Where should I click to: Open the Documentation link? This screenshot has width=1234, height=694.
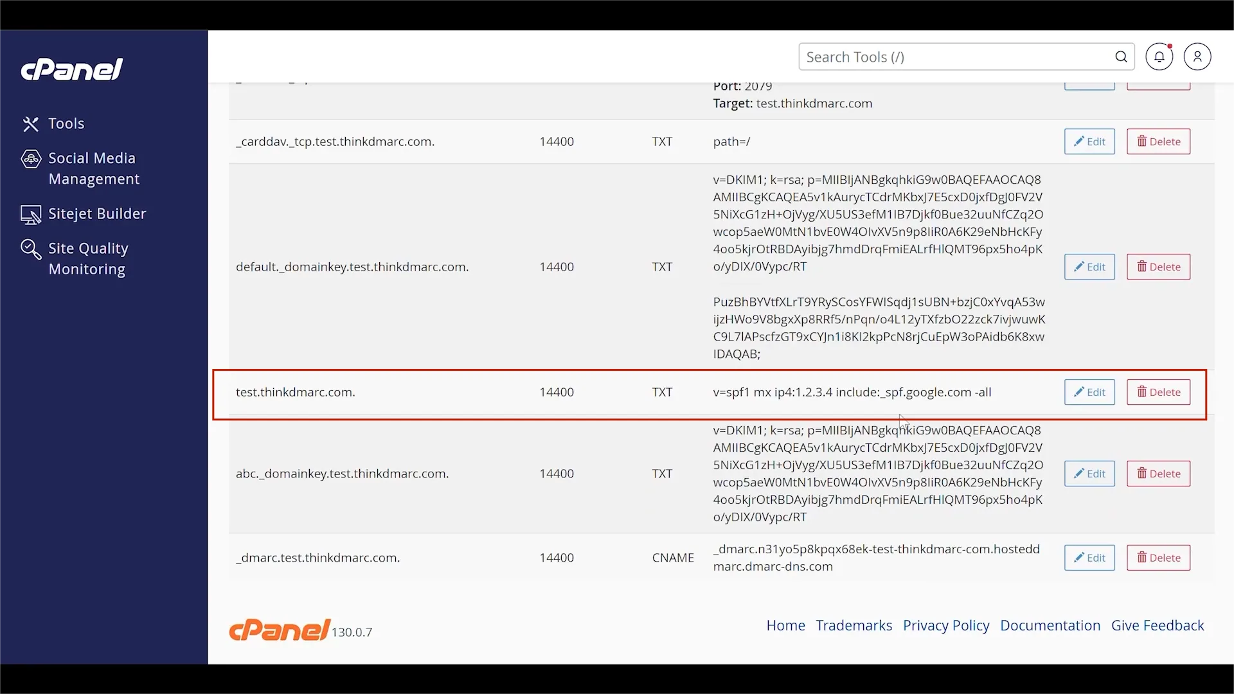tap(1050, 626)
